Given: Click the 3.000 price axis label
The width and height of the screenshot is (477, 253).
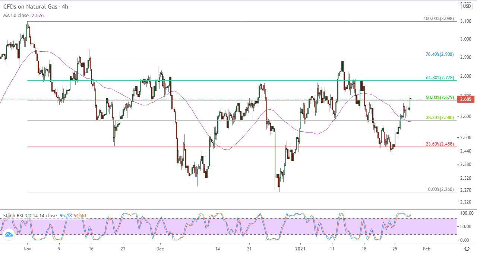Looking at the screenshot, I should click(x=466, y=39).
